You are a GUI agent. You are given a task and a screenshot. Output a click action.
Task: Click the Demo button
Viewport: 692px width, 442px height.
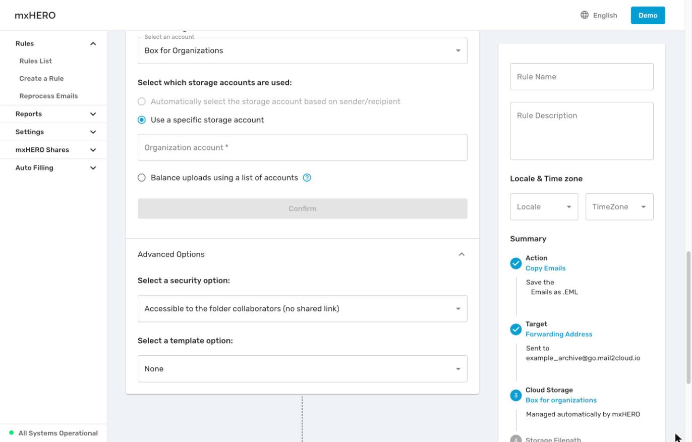tap(648, 15)
